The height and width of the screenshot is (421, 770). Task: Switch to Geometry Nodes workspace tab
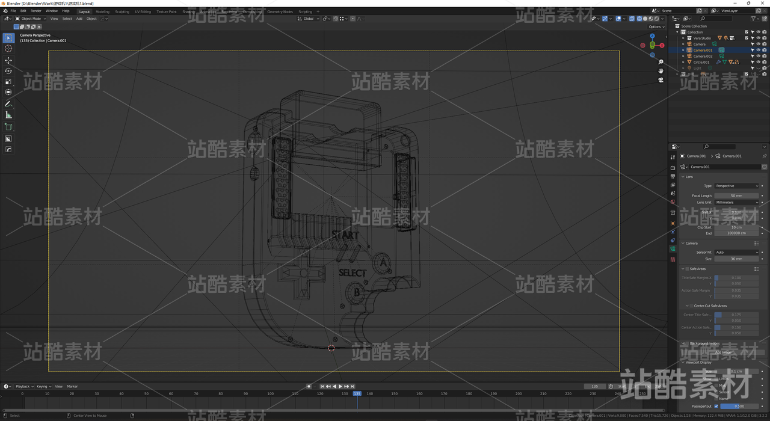coord(280,11)
